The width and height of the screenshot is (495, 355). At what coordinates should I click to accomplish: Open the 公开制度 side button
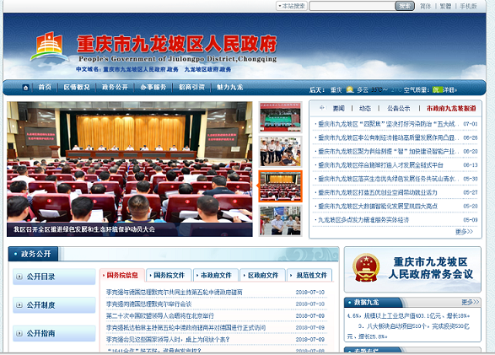54,305
